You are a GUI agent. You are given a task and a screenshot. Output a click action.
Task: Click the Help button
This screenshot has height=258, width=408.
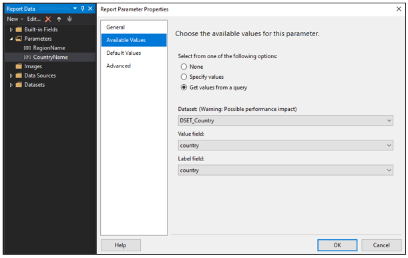pos(120,245)
